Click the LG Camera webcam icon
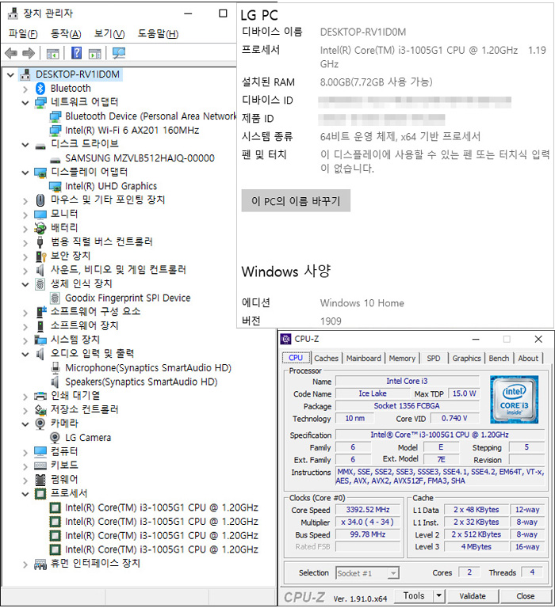The height and width of the screenshot is (608, 555). [x=55, y=438]
